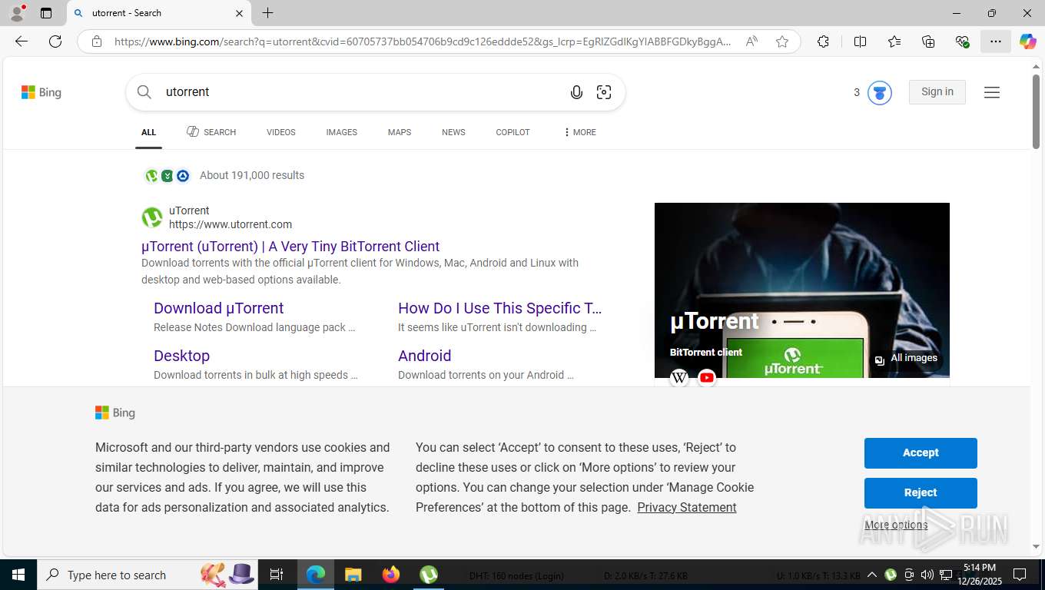
Task: Open the Edge profile icon
Action: tap(17, 13)
